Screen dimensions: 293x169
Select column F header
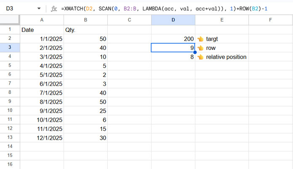pos(271,20)
